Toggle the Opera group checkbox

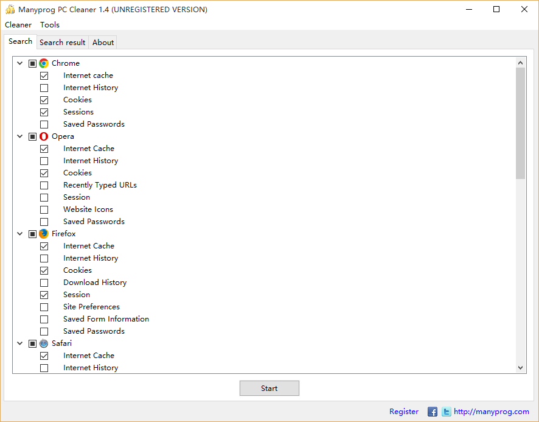(32, 136)
